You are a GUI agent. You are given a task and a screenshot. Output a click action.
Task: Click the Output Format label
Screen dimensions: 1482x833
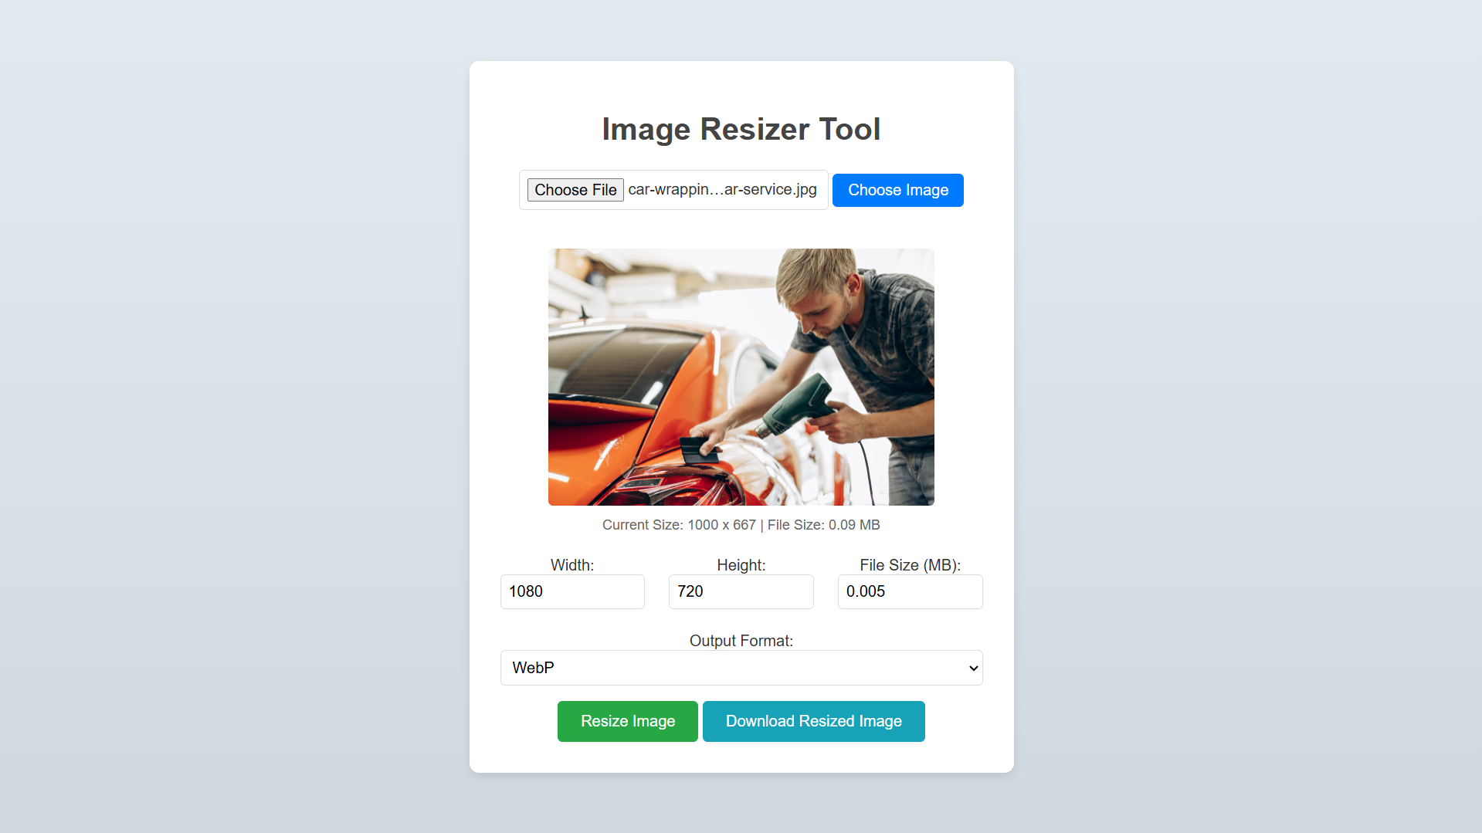pyautogui.click(x=741, y=641)
